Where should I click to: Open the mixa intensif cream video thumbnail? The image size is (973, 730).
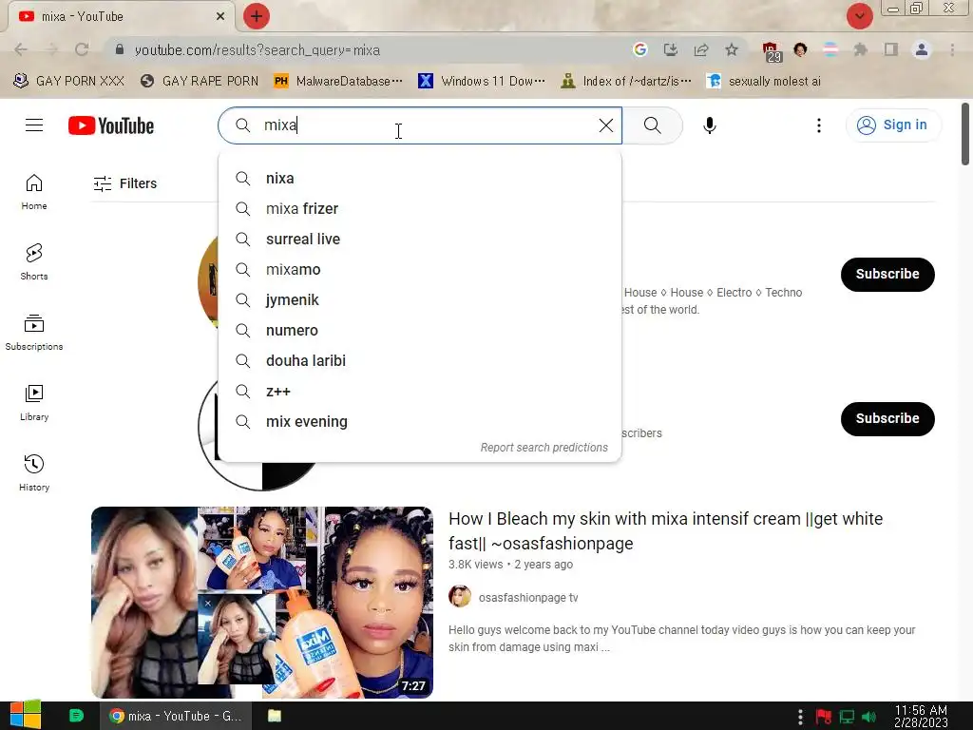(x=262, y=602)
